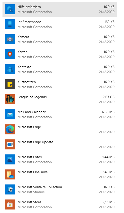Click the Microsoft Fotos picture icon
The image size is (124, 213).
(10, 159)
